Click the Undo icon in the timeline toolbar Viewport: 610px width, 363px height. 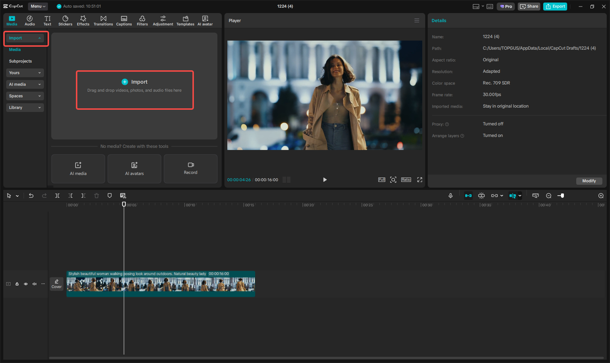[31, 195]
